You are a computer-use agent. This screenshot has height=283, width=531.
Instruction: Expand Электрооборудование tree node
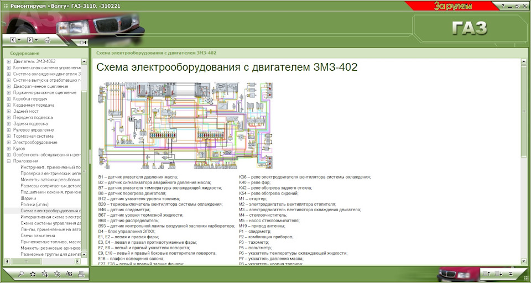pyautogui.click(x=9, y=143)
